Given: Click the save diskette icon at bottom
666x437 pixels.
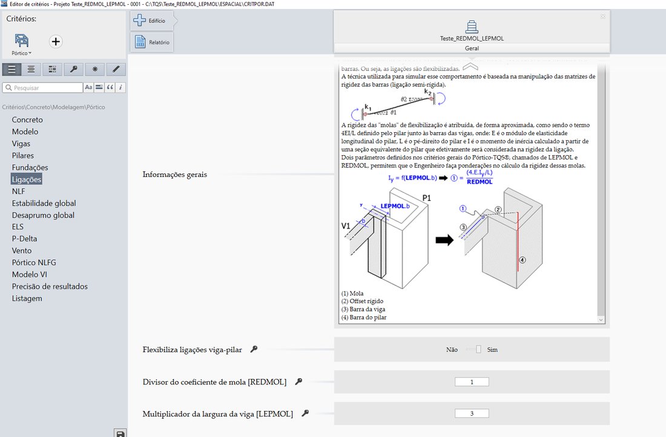Looking at the screenshot, I should [120, 433].
